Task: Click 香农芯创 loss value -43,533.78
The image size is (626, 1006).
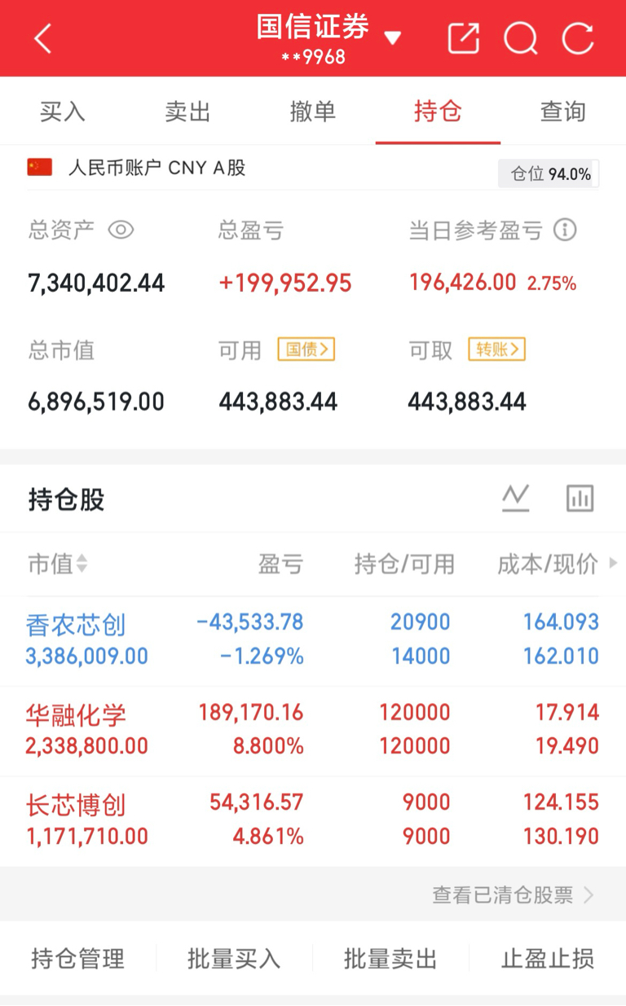Action: [250, 622]
